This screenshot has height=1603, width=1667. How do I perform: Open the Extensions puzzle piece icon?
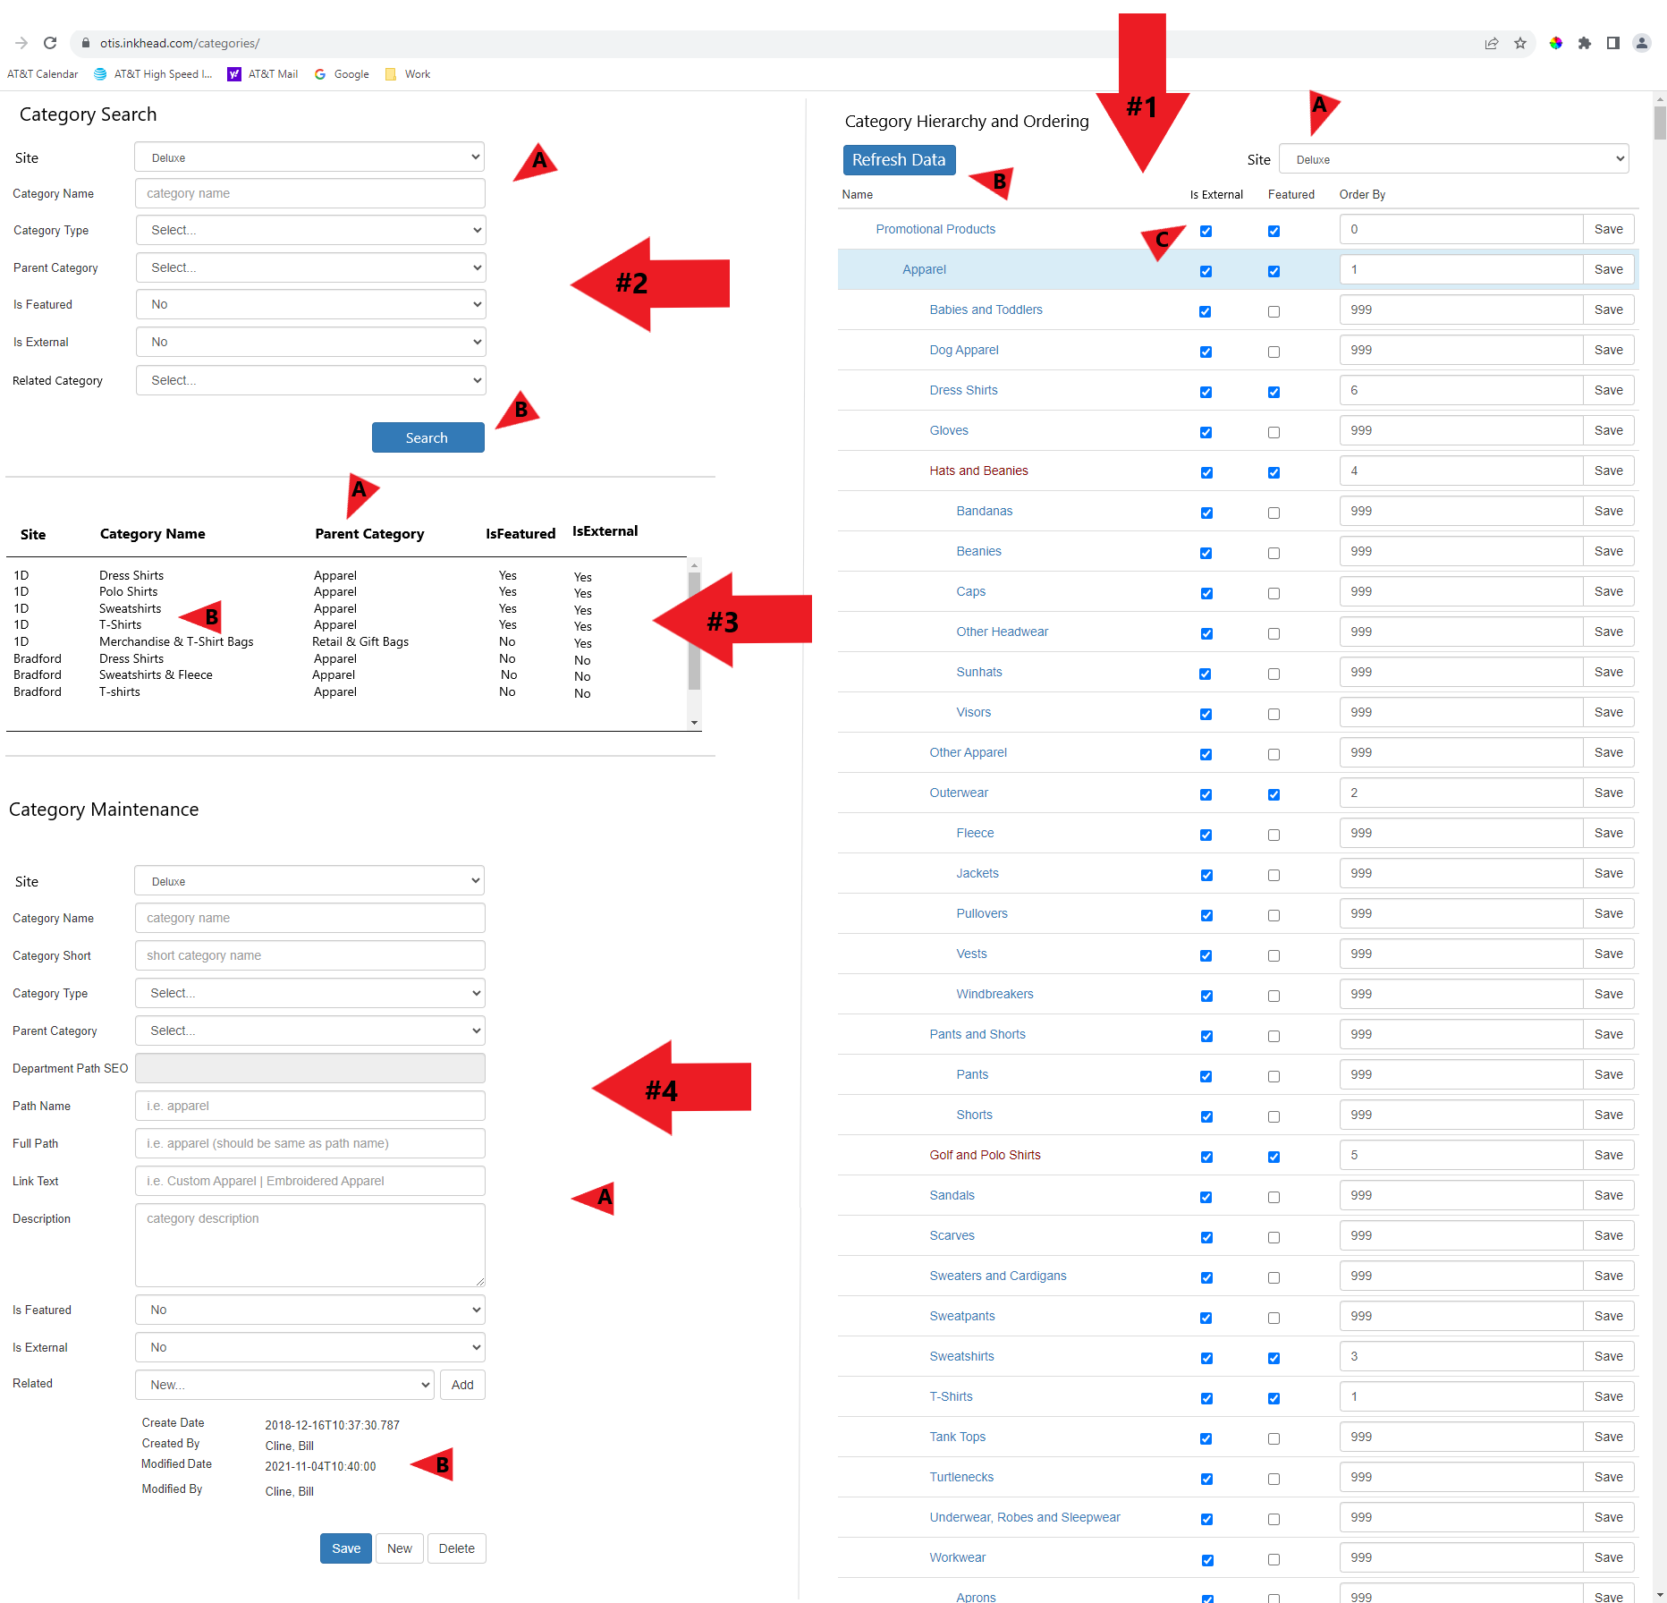pos(1584,43)
